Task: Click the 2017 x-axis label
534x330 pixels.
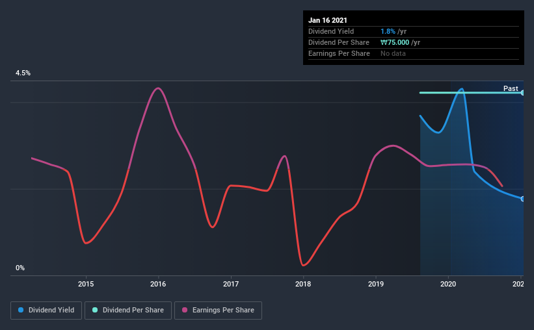Action: 231,284
